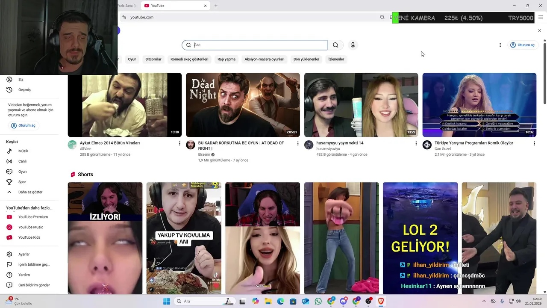Click Oturum aç in the left sidebar

24,125
